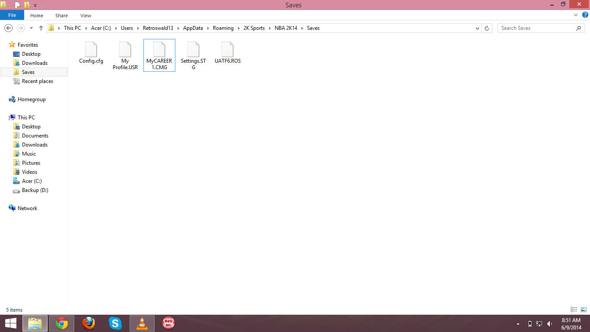Screen dimensions: 590x332
Task: Switch to the Share ribbon tab
Action: tap(61, 16)
